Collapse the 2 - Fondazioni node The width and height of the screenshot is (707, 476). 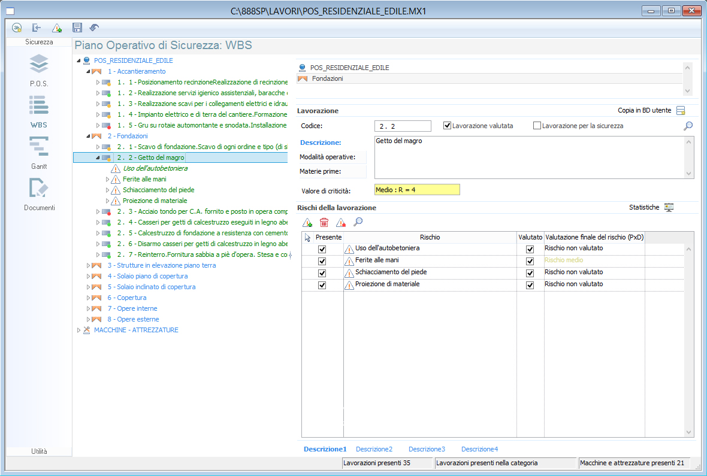click(89, 136)
